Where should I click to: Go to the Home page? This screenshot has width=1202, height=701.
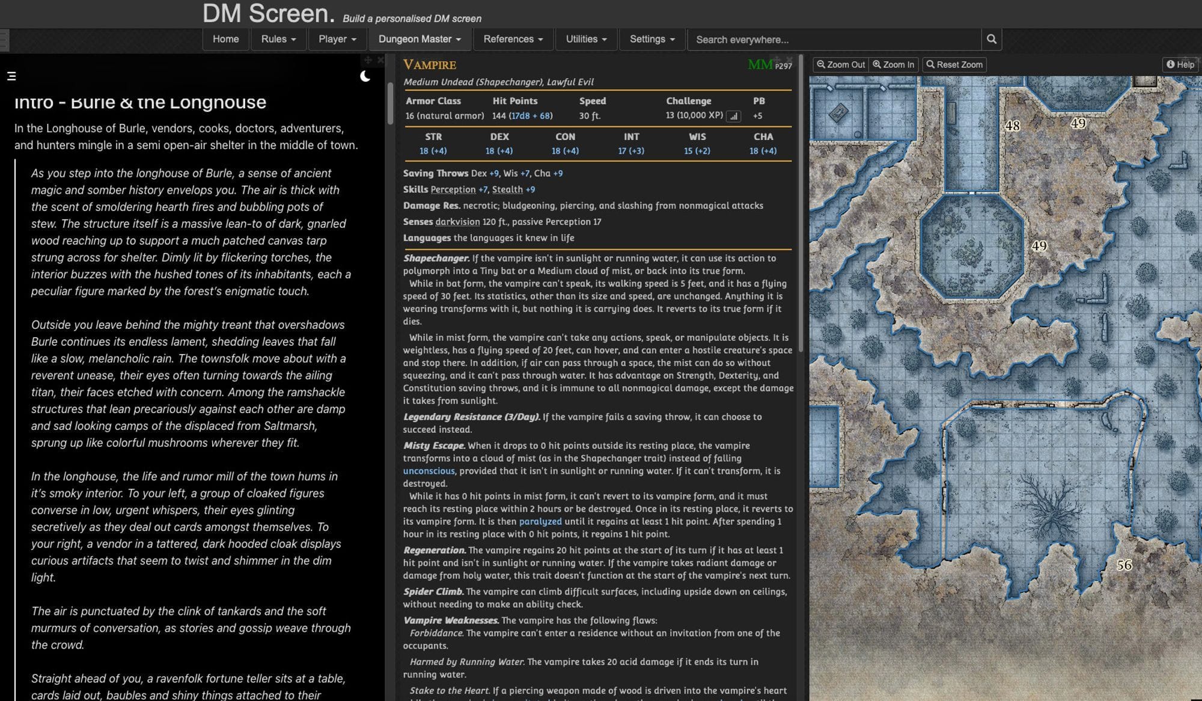(225, 39)
